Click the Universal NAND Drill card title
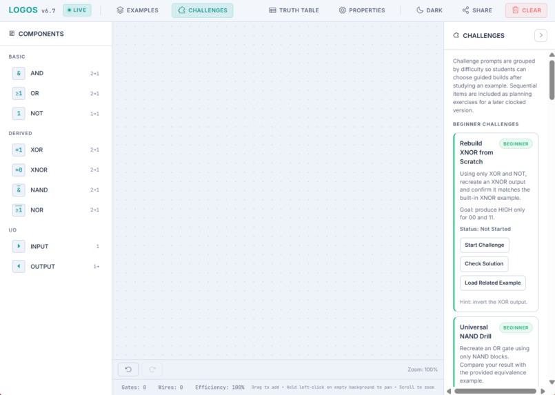 475,332
